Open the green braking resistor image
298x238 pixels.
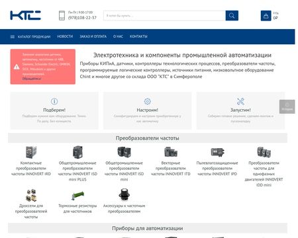[x=77, y=196]
